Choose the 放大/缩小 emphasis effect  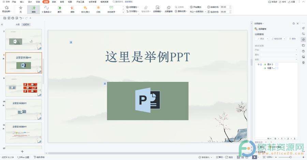(85, 10)
